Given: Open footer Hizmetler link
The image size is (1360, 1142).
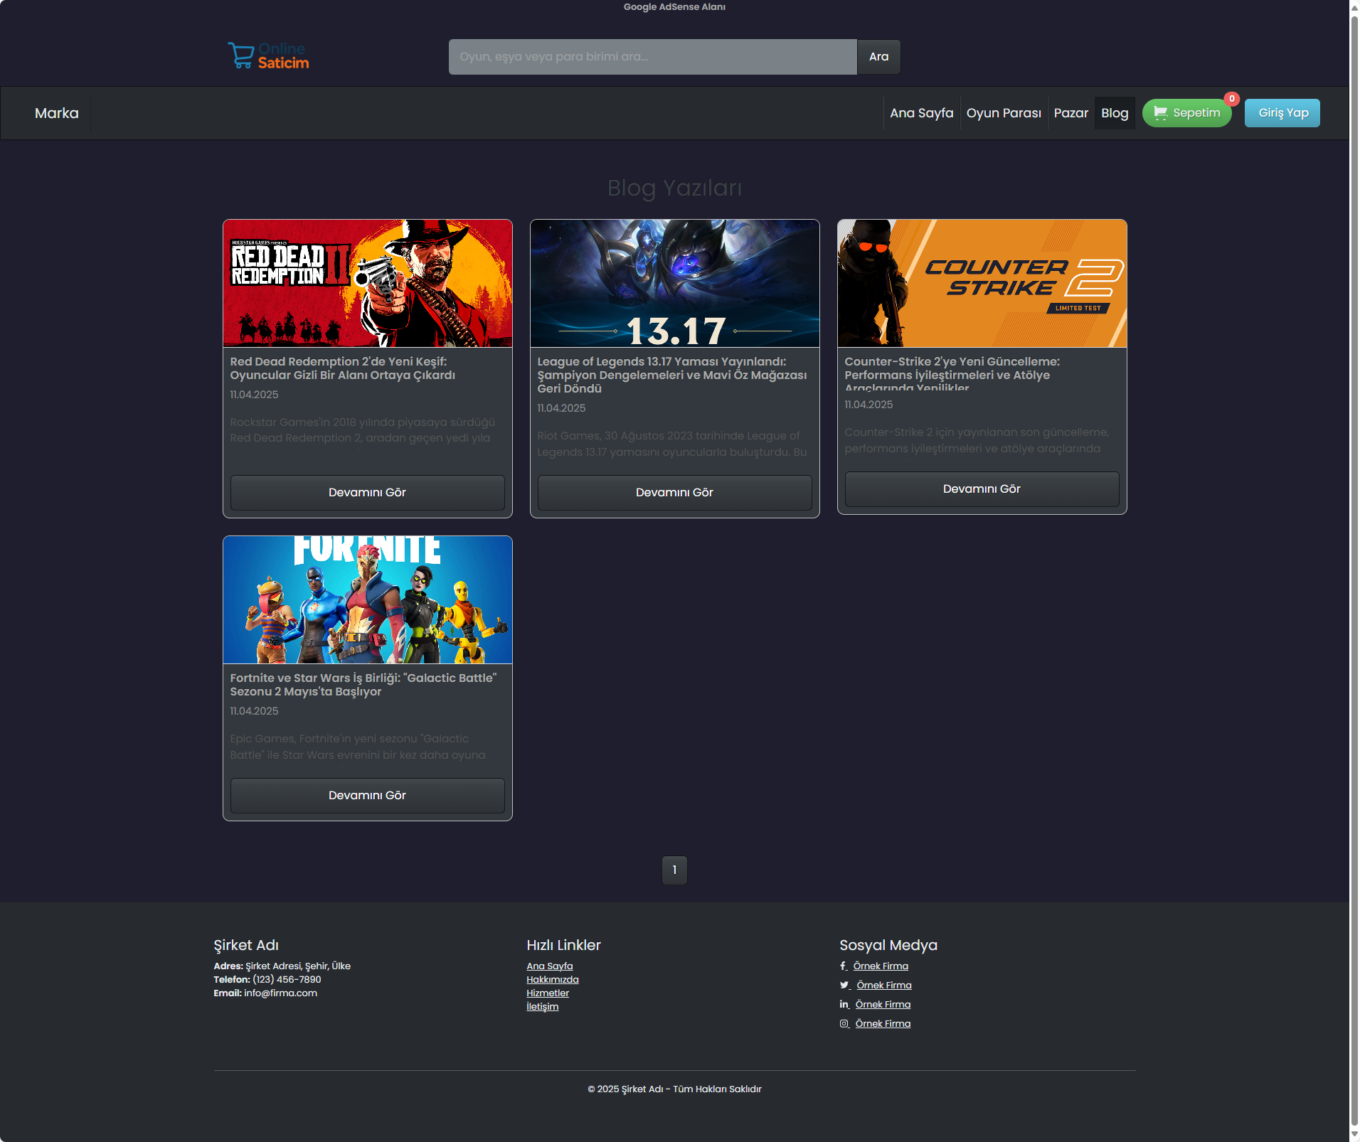Looking at the screenshot, I should 548,993.
